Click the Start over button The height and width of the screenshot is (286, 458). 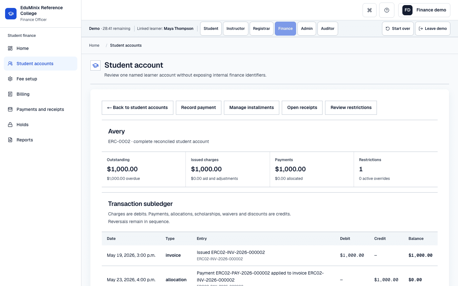click(x=398, y=29)
